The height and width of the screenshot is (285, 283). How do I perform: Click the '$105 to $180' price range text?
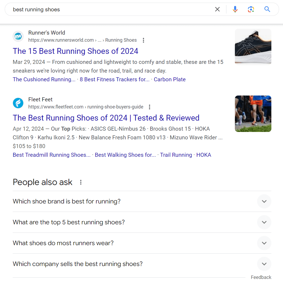(x=29, y=146)
